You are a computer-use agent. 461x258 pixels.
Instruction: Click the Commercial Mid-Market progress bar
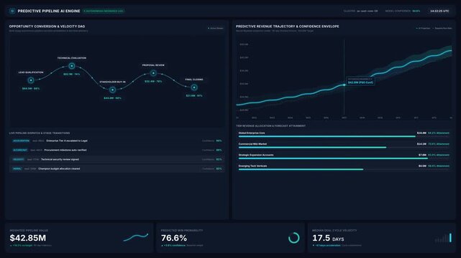[344, 148]
